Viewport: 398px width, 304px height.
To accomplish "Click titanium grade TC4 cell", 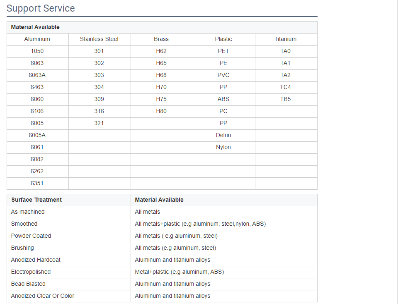I will pyautogui.click(x=286, y=87).
